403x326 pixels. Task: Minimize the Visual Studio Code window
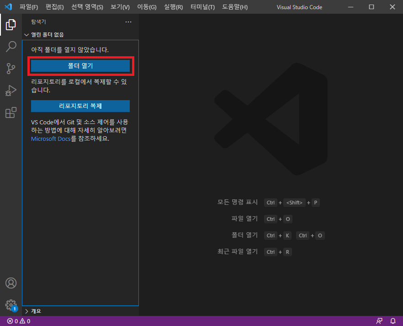350,7
